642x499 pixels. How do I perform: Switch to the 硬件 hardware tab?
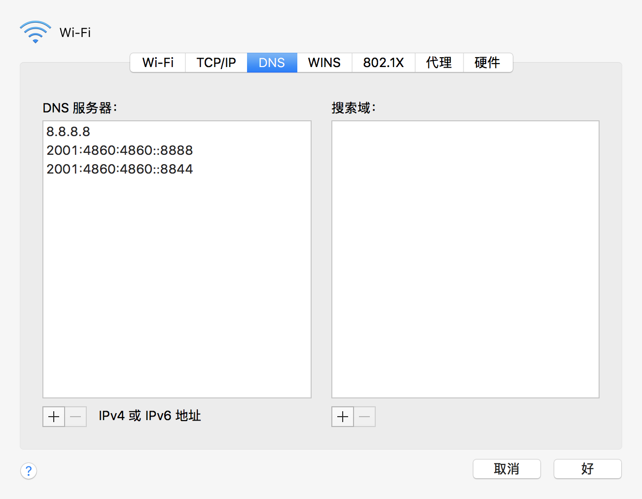pos(488,63)
